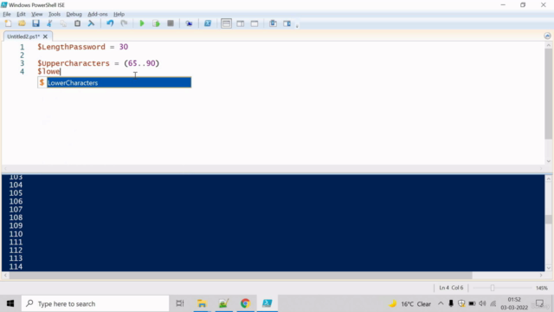Click the taskbar search box
Viewport: 554px width, 312px height.
[95, 303]
